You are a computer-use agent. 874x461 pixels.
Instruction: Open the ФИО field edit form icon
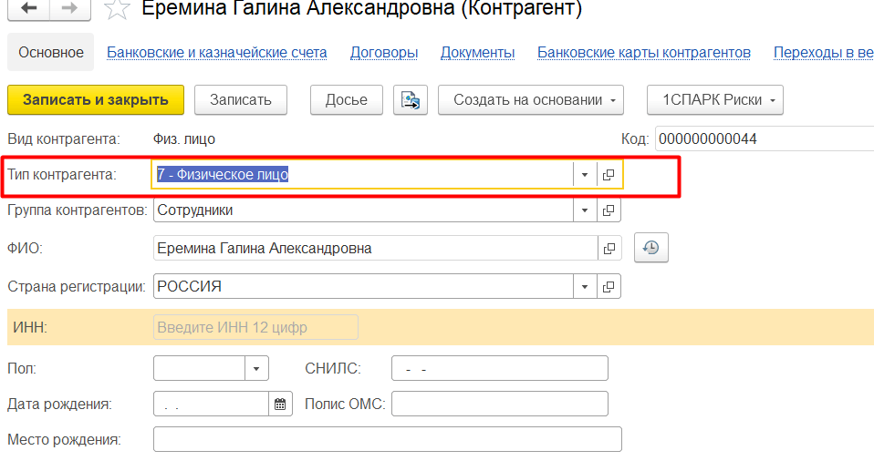(x=609, y=248)
